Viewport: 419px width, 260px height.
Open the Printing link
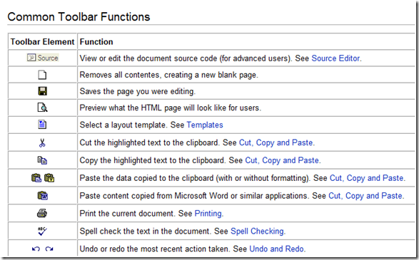(x=208, y=214)
